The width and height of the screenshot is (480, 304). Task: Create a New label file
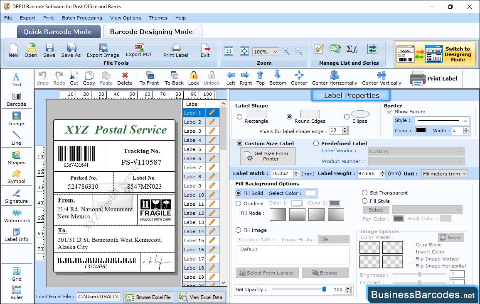[13, 51]
